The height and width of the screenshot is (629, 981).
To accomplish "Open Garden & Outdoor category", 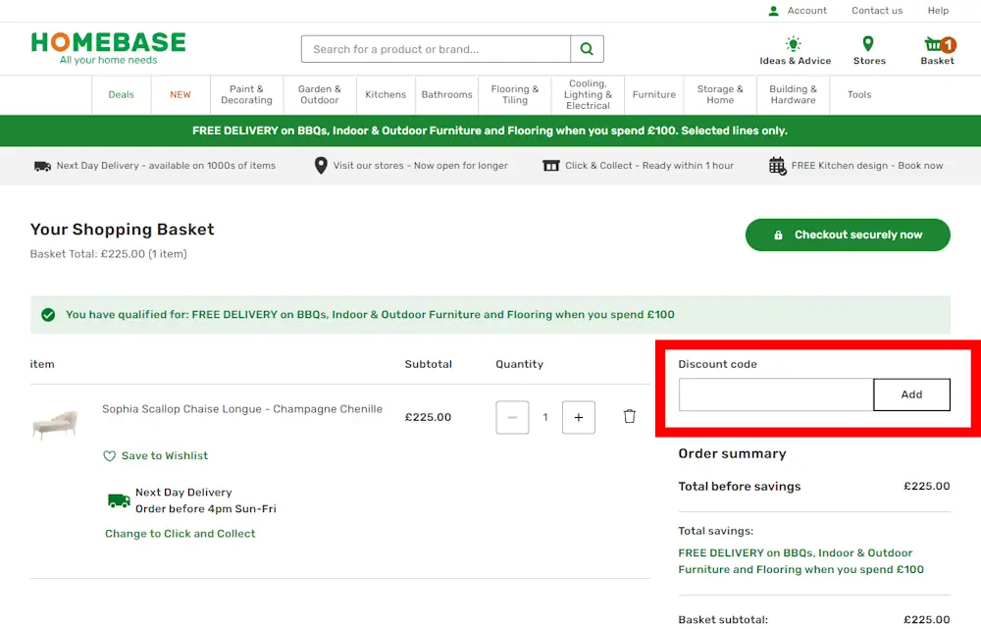I will 320,94.
